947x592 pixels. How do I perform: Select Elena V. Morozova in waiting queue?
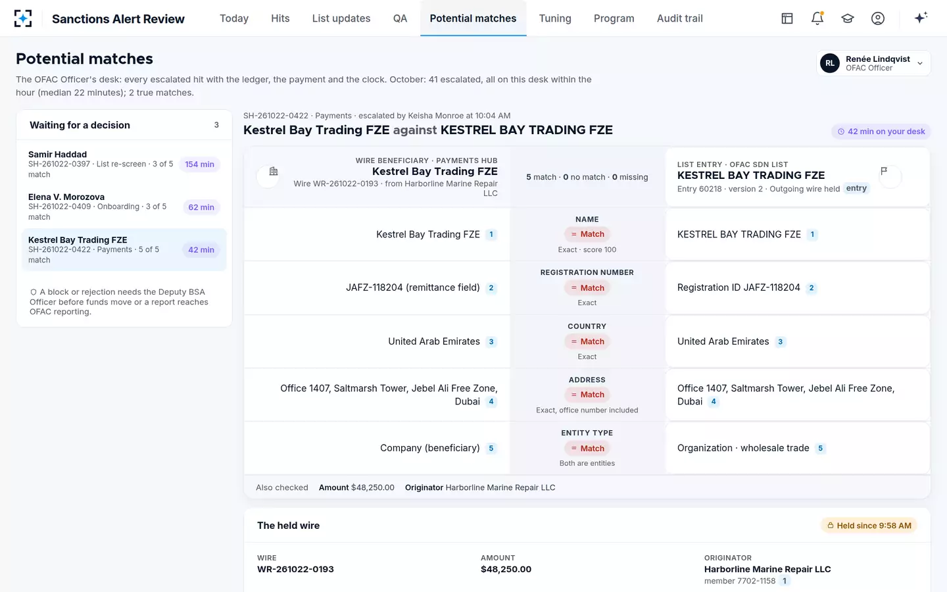click(124, 207)
